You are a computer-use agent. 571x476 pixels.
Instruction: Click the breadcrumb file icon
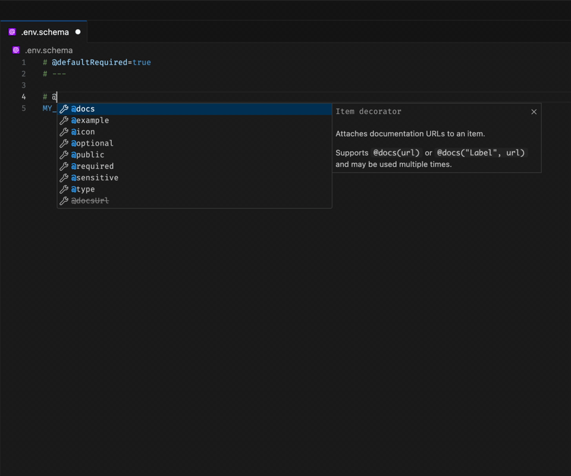pyautogui.click(x=16, y=50)
